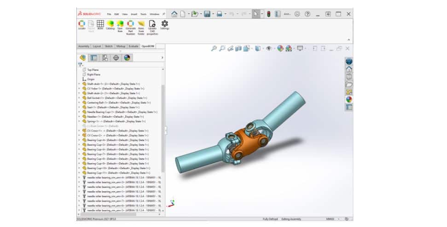This screenshot has height=227, width=447.
Task: Open Section View tool
Action: point(238,49)
